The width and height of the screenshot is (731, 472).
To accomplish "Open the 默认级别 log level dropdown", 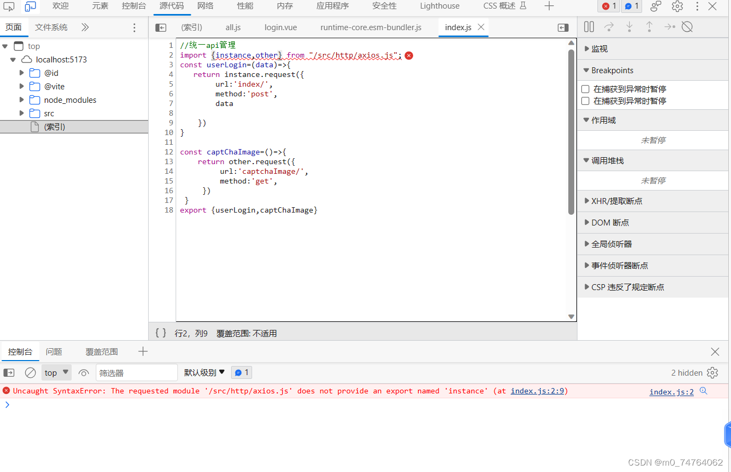I will tap(204, 372).
